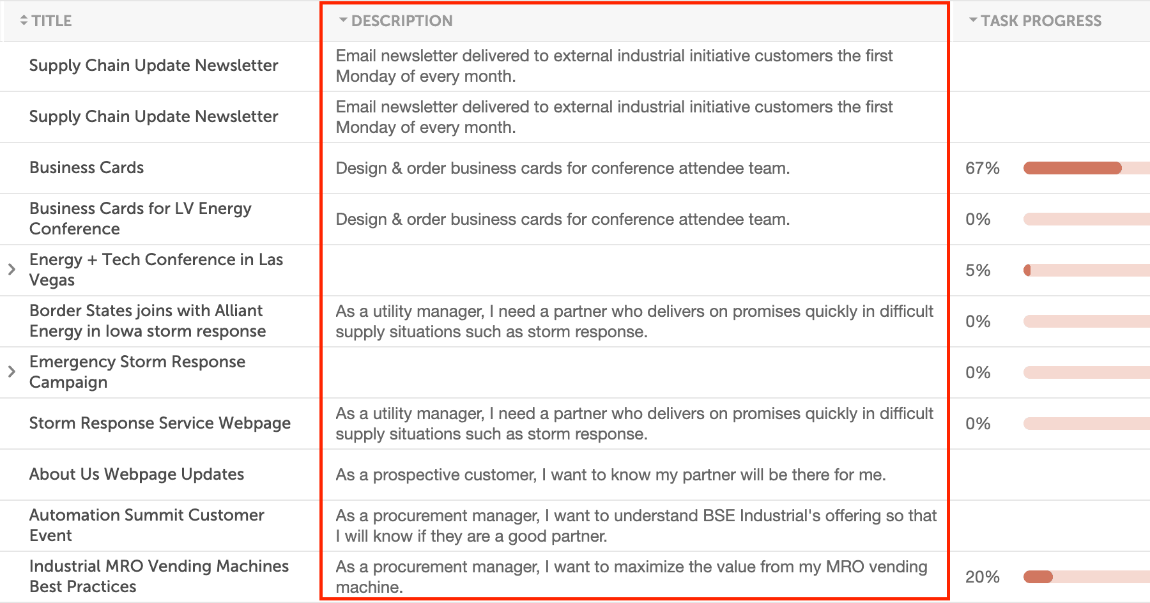
Task: Open About Us Webpage Updates item
Action: point(137,474)
